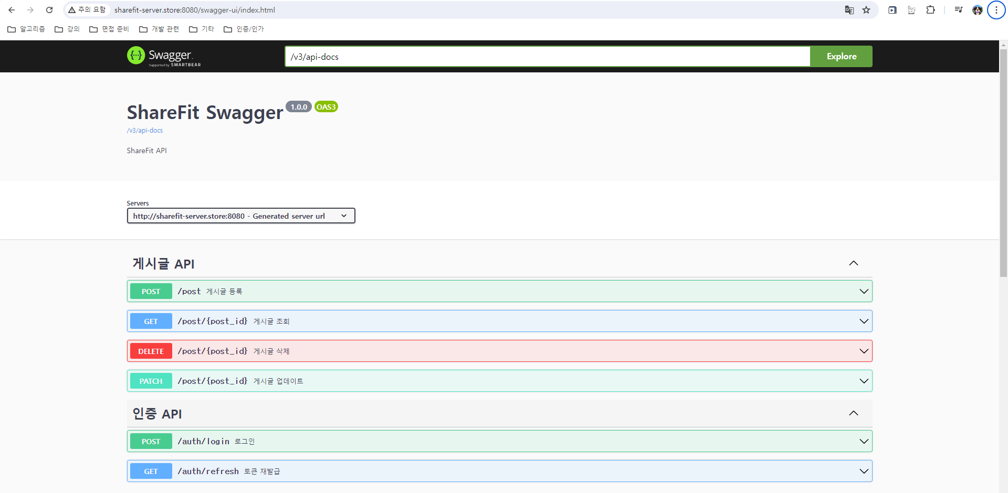Screen dimensions: 1008x493
Task: Click the Swagger logo
Action: 164,56
